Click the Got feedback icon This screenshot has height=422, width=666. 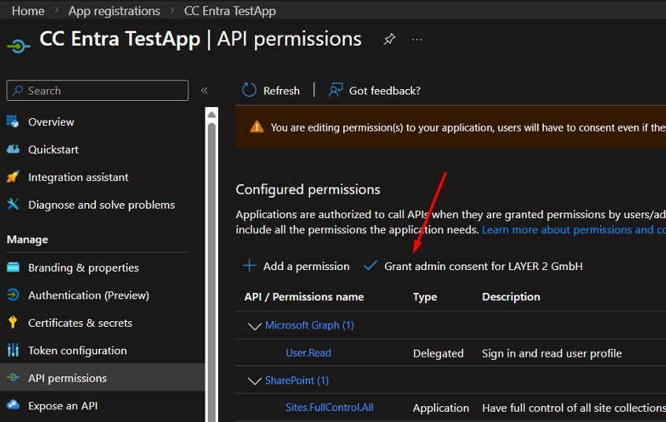click(x=336, y=90)
